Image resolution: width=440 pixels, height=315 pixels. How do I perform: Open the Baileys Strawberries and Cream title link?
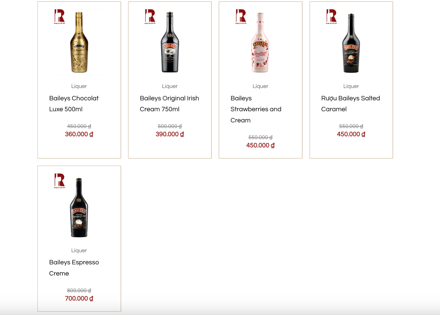[256, 109]
